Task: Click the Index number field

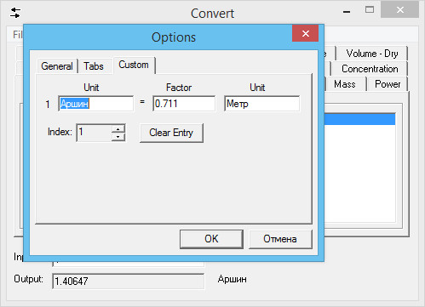Action: pos(94,133)
